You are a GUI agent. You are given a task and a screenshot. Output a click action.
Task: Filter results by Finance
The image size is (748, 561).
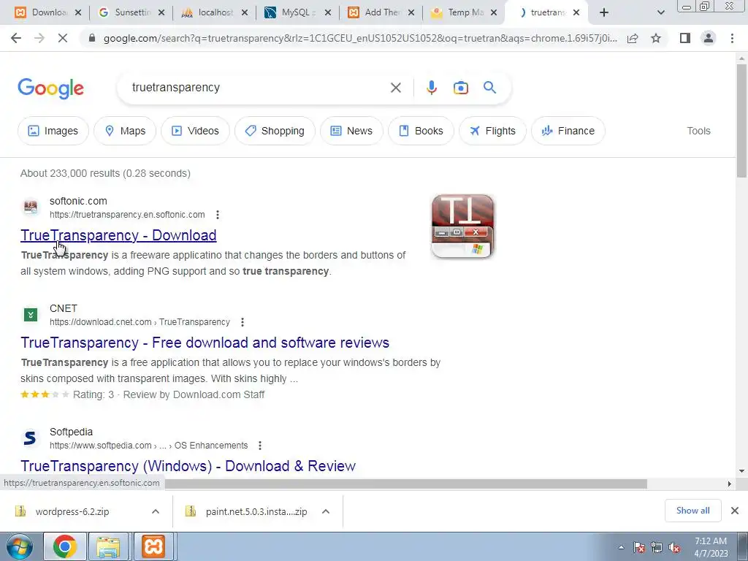tap(568, 131)
